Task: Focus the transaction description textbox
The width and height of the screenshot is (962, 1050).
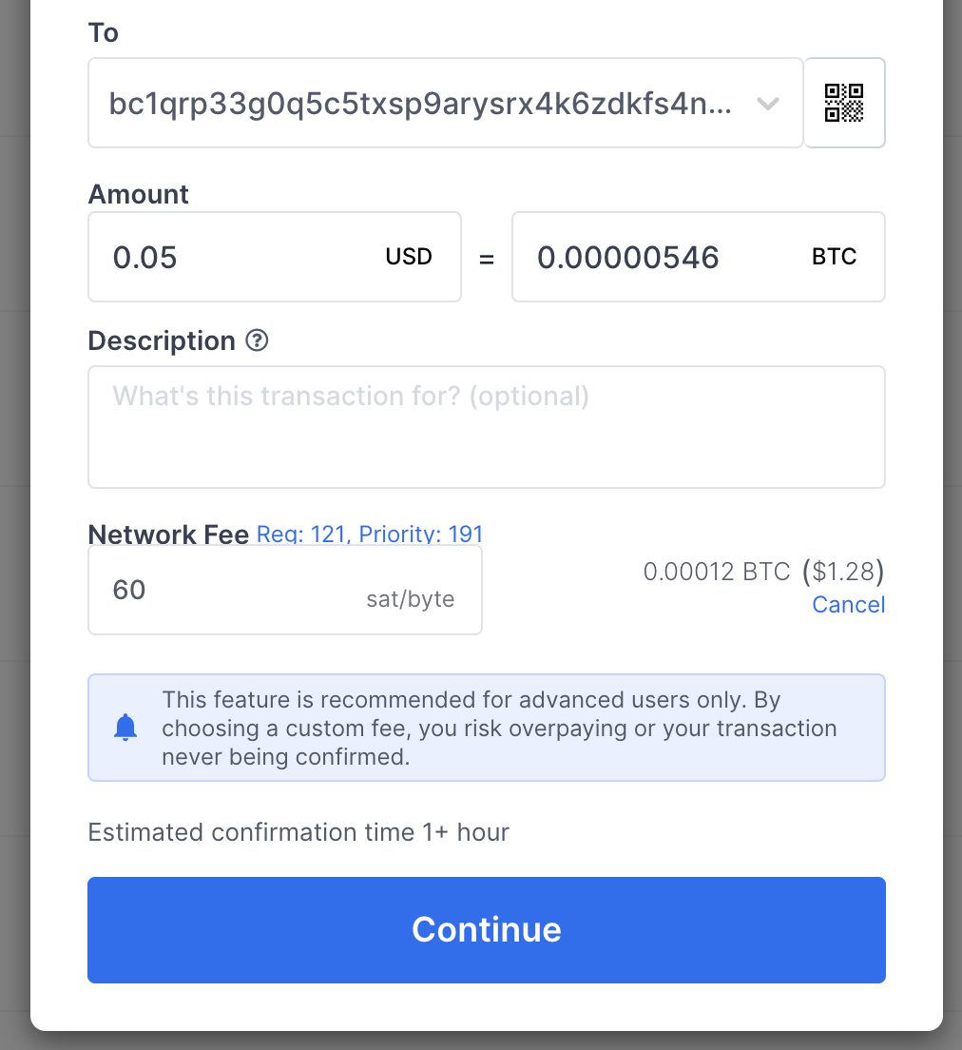Action: [487, 426]
